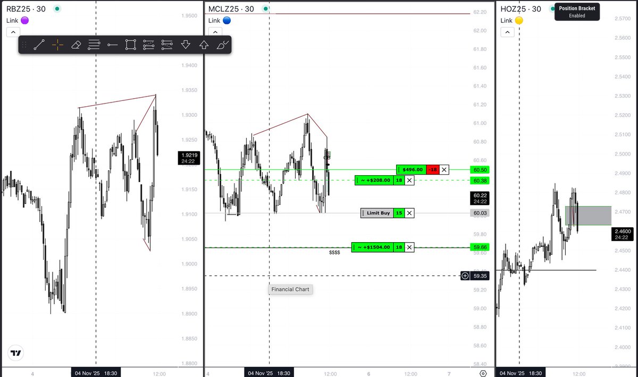Select the Eraser tool in the toolbar
The width and height of the screenshot is (638, 377).
click(x=76, y=45)
